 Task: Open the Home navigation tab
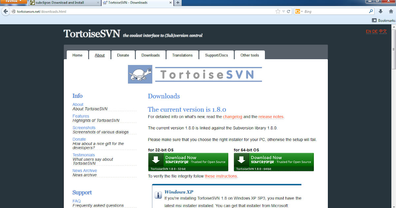(x=78, y=55)
